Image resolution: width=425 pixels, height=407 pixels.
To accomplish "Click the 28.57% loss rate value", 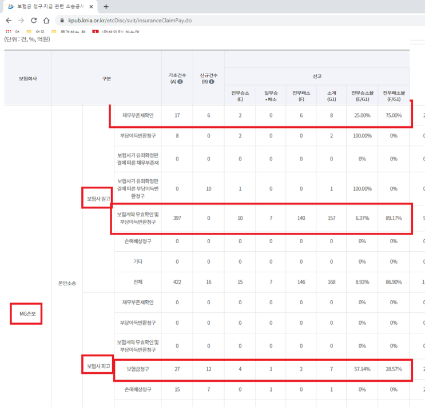I will click(394, 369).
